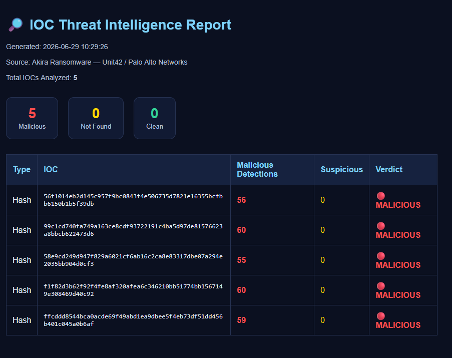Click the Total IOCs Analyzed line
Screen dimensions: 452x358
click(x=42, y=78)
